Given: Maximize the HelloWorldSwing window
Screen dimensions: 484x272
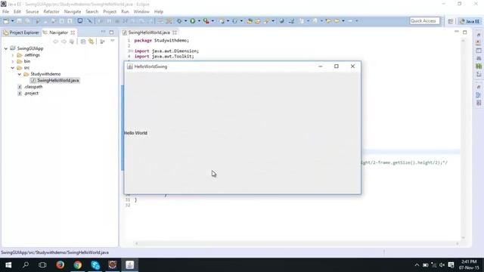Looking at the screenshot, I should coord(336,66).
